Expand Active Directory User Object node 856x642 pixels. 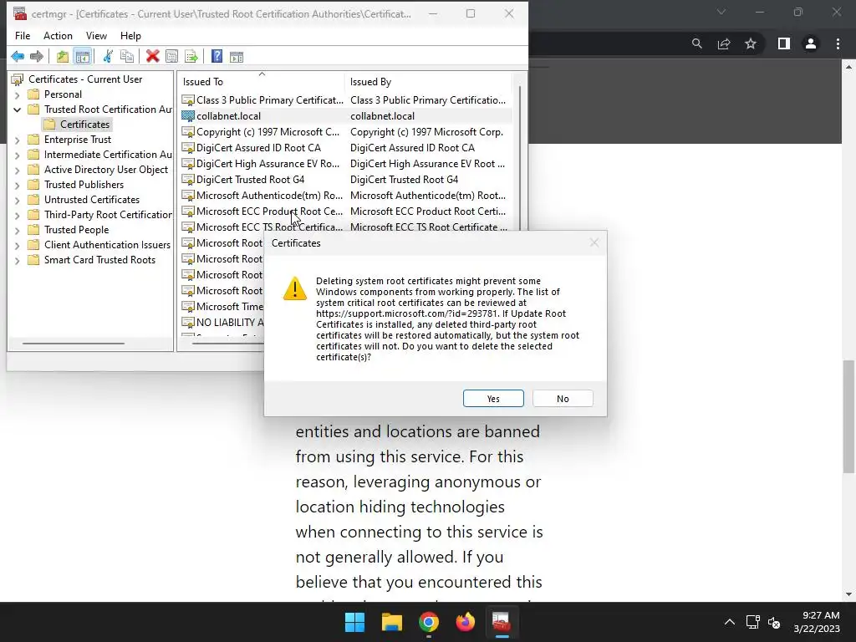pyautogui.click(x=17, y=171)
